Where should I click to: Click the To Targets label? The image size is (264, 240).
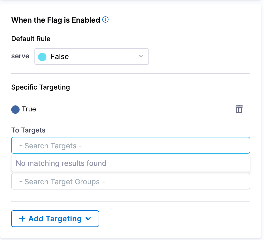(x=28, y=130)
